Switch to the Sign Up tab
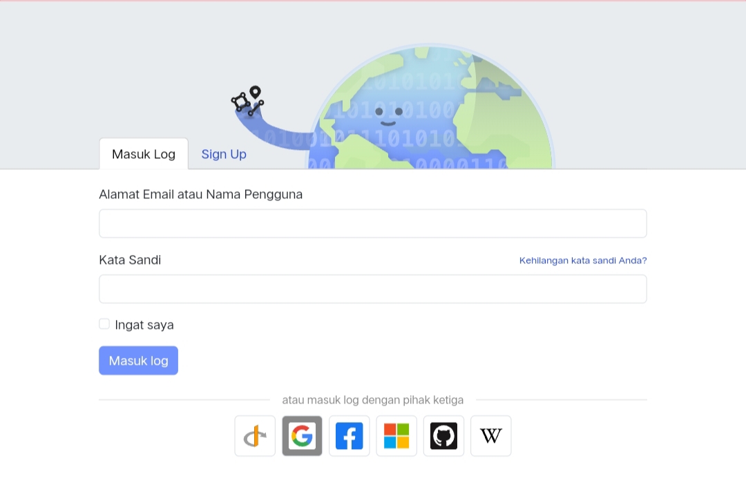 [224, 154]
